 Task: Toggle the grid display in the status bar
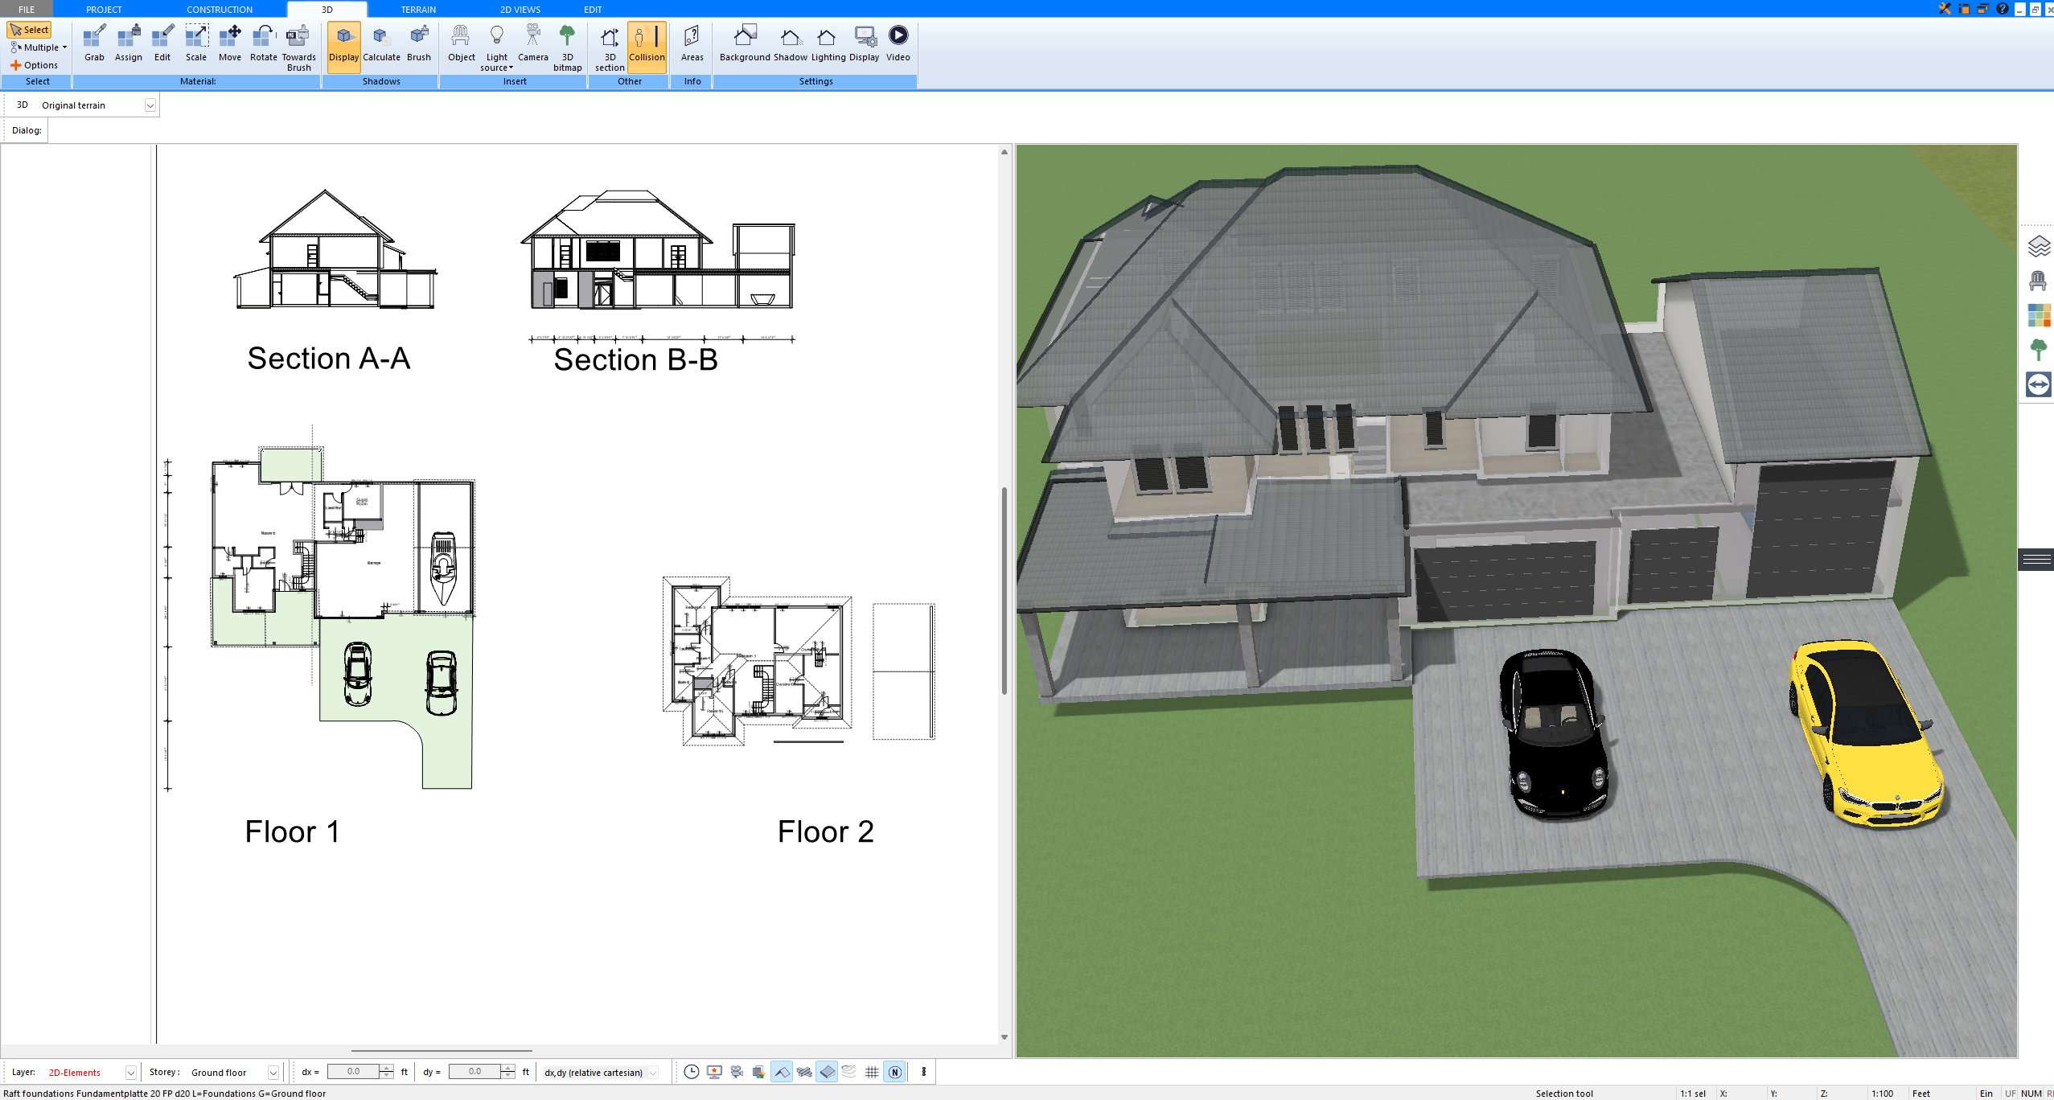[x=873, y=1072]
